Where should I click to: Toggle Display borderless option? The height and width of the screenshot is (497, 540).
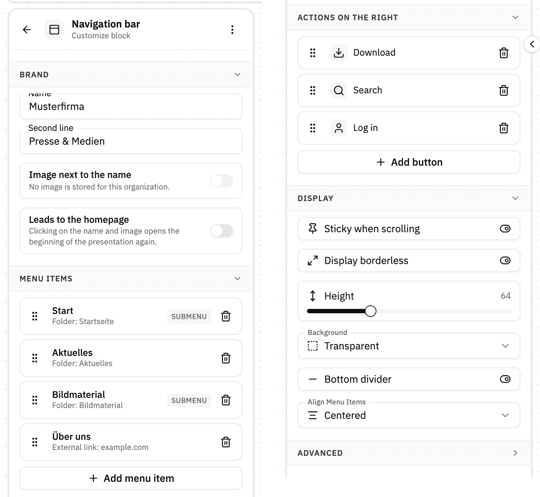coord(505,260)
